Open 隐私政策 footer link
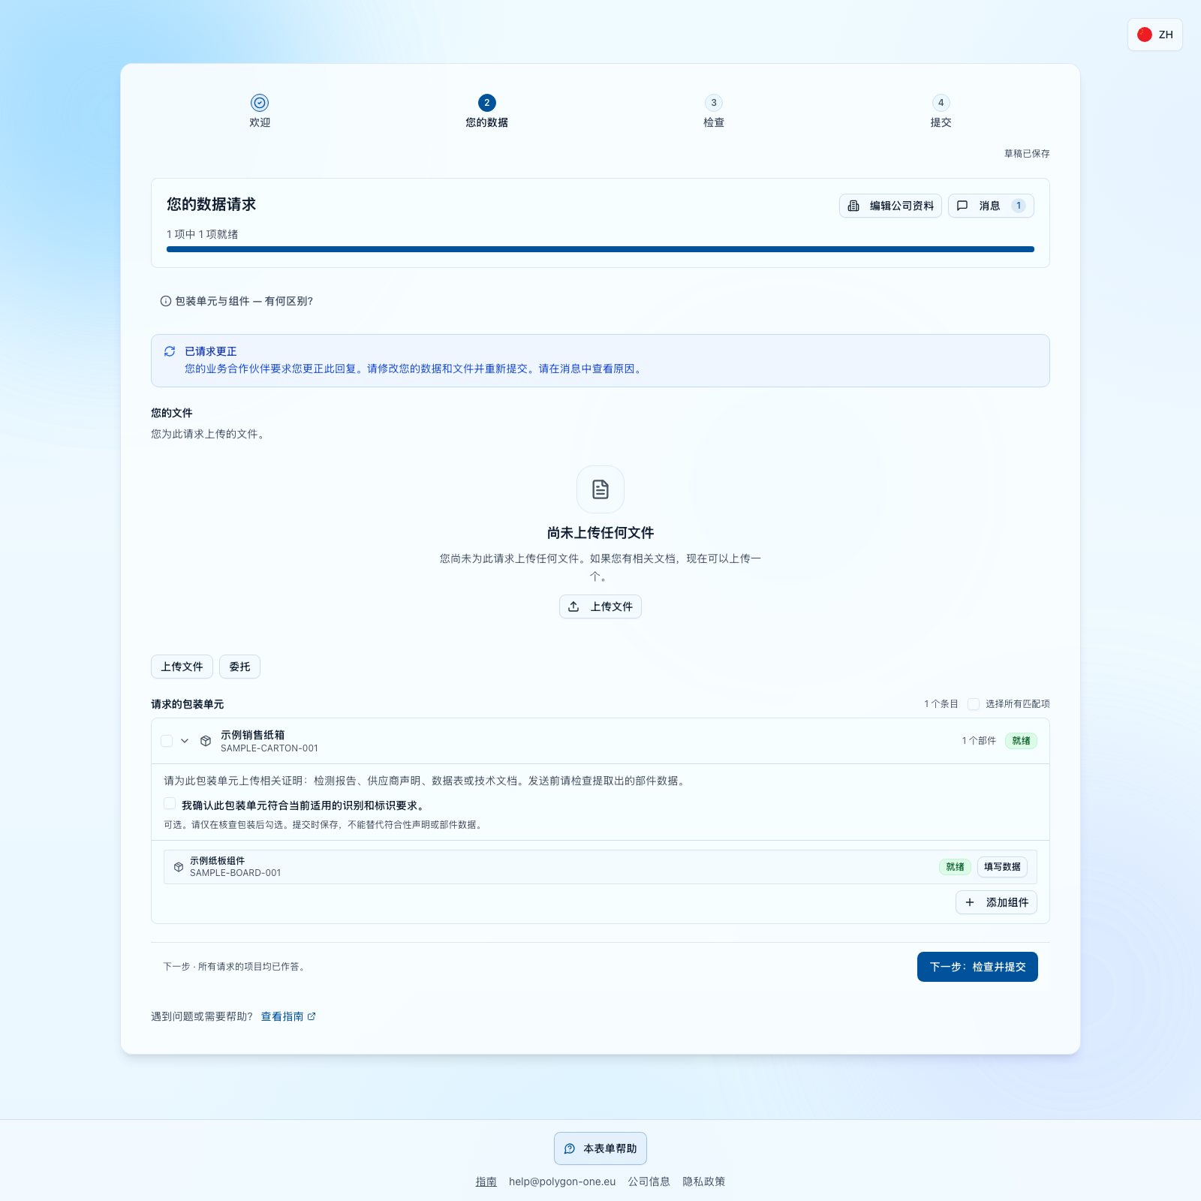1201x1201 pixels. [704, 1181]
